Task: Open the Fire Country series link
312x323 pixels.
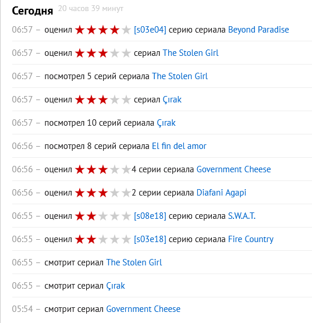Action: click(x=251, y=240)
